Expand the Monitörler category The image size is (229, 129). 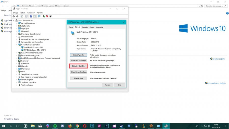pos(17,69)
